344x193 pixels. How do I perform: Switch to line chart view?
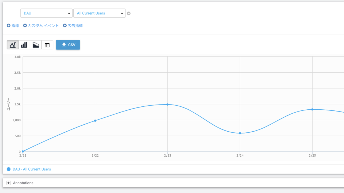(13, 45)
